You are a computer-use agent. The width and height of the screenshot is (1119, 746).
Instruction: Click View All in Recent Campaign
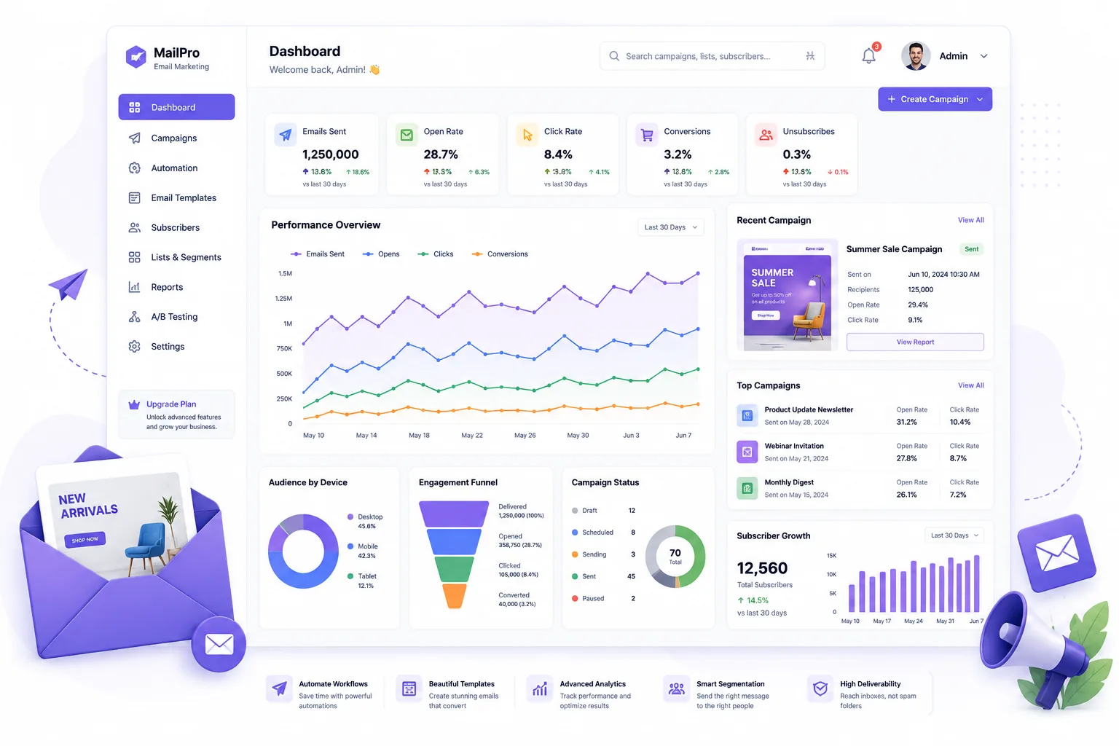pos(970,220)
